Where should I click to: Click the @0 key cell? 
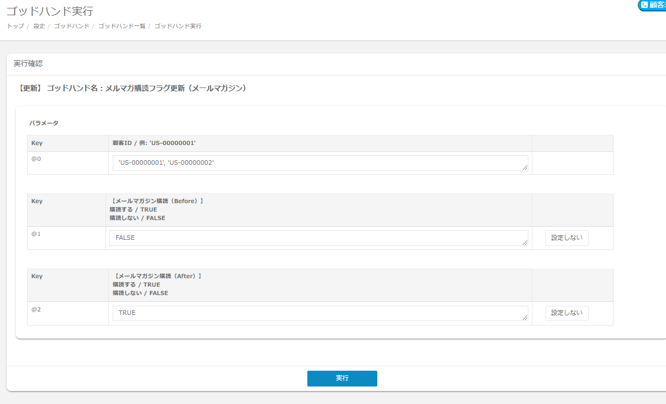click(68, 163)
